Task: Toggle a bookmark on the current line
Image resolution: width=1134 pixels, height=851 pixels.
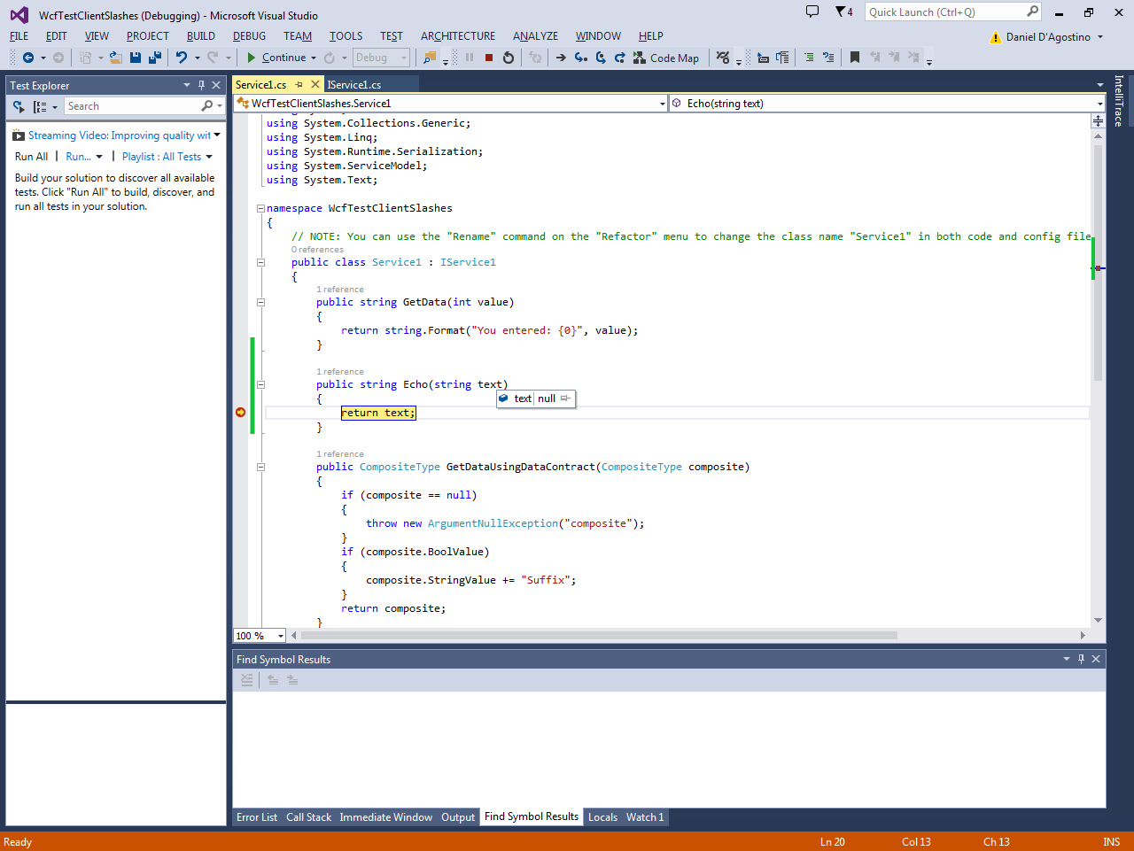Action: [855, 58]
